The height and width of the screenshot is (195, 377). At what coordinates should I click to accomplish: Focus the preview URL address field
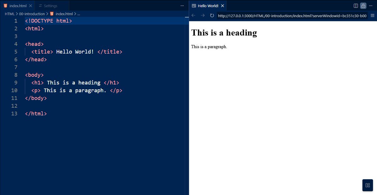click(292, 16)
